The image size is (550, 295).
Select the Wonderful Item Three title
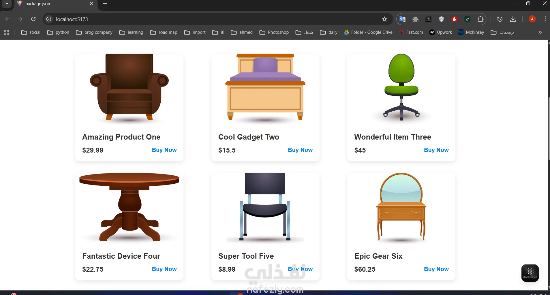(393, 137)
